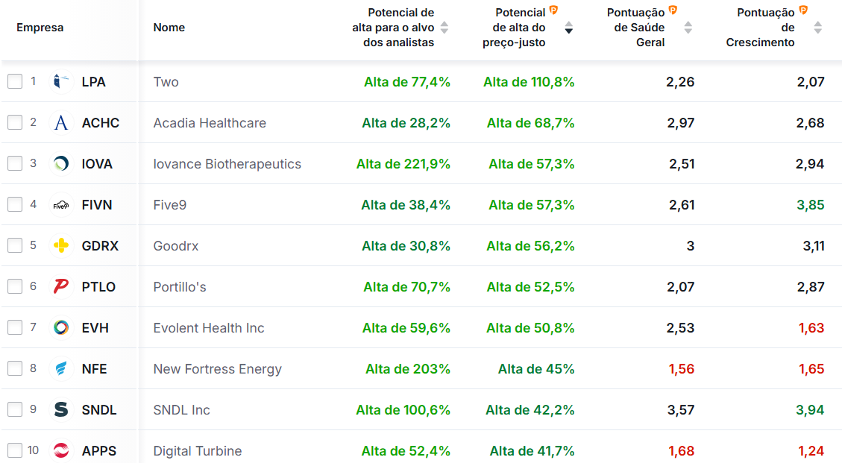Image resolution: width=842 pixels, height=463 pixels.
Task: Click the Acadia Healthcare logo icon
Action: (61, 122)
